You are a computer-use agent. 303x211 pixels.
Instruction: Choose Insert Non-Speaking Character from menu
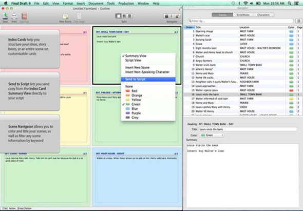(148, 72)
